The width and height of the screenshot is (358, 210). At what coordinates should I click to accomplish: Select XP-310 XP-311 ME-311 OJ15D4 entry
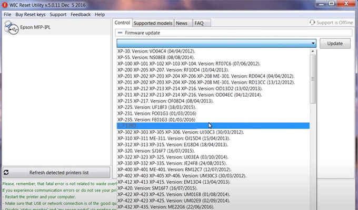(213, 138)
